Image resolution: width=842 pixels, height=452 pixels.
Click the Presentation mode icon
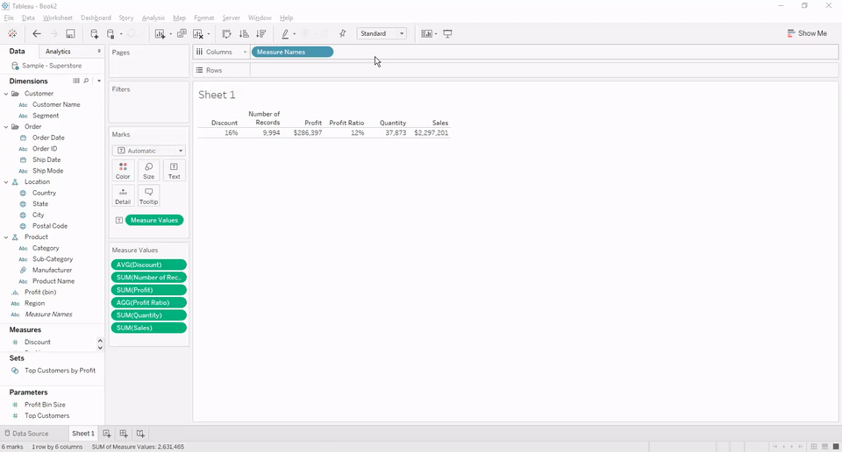[447, 34]
